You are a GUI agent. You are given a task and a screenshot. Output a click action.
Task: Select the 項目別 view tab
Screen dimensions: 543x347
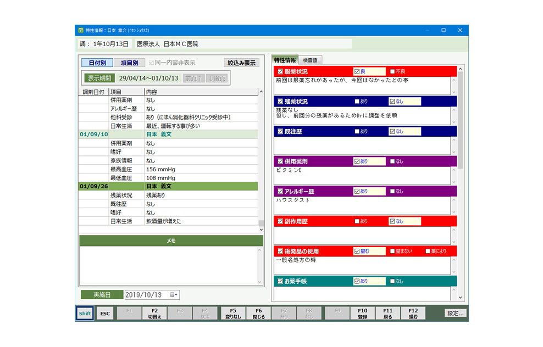129,63
